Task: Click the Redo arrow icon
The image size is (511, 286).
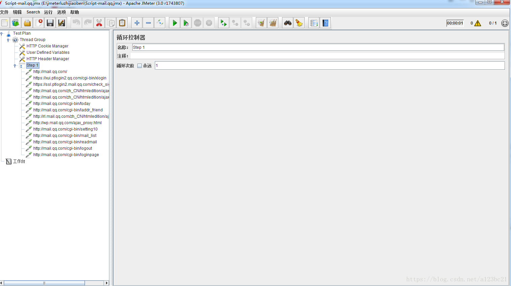Action: tap(88, 23)
